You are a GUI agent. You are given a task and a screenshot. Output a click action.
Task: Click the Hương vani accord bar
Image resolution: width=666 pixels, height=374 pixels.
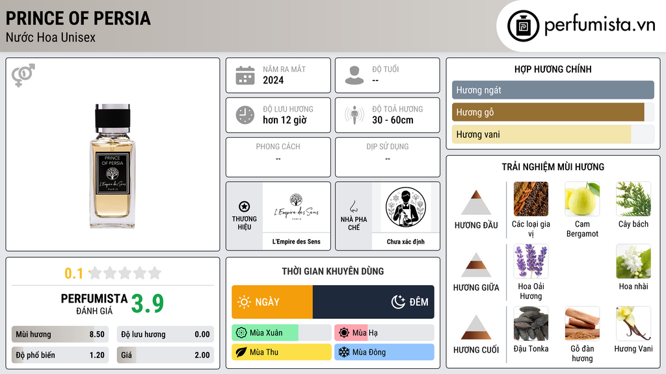tap(553, 134)
